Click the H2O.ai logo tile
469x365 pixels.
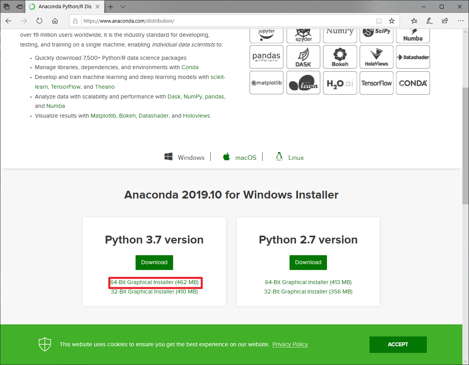[x=340, y=83]
